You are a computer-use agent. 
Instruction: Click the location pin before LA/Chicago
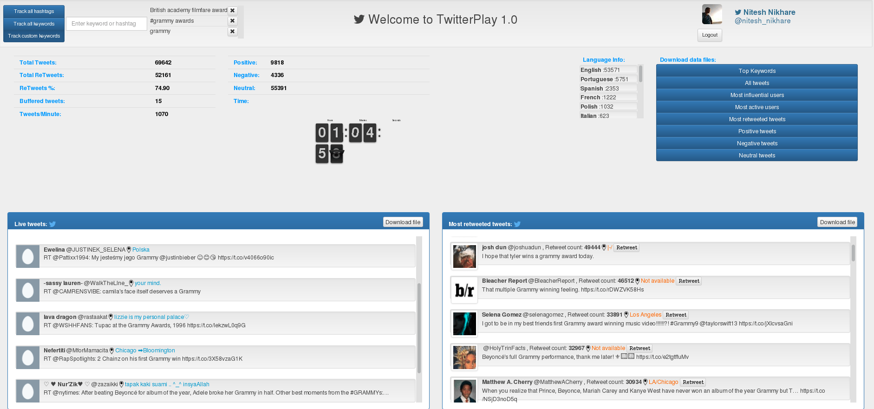645,382
